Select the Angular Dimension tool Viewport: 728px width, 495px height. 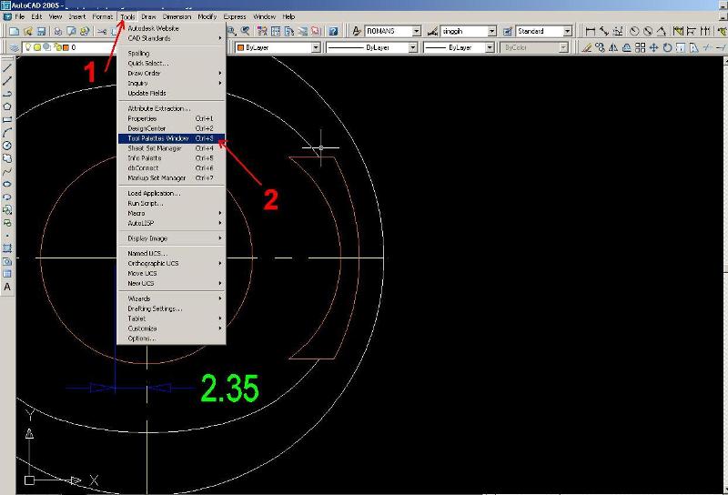coord(662,31)
